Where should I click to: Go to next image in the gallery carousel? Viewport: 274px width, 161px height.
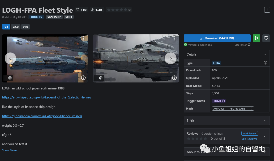click(170, 58)
